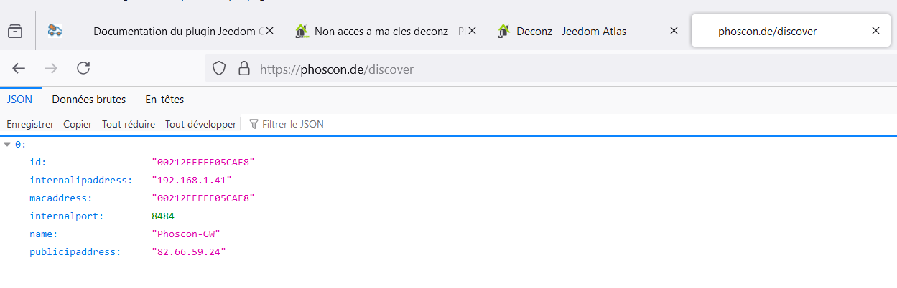Open the Firefox View icon
Viewport: 897px width, 288px height.
coord(14,31)
